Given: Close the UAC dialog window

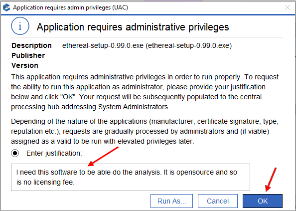Looking at the screenshot, I should (x=288, y=8).
